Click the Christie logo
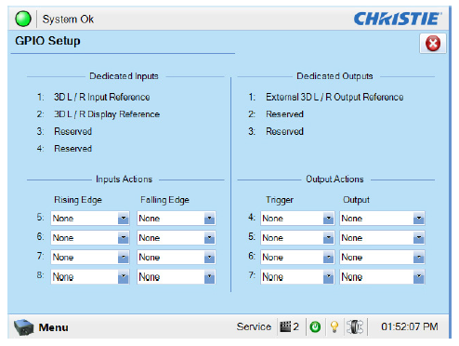Viewport: 459px width, 346px height. [x=398, y=19]
